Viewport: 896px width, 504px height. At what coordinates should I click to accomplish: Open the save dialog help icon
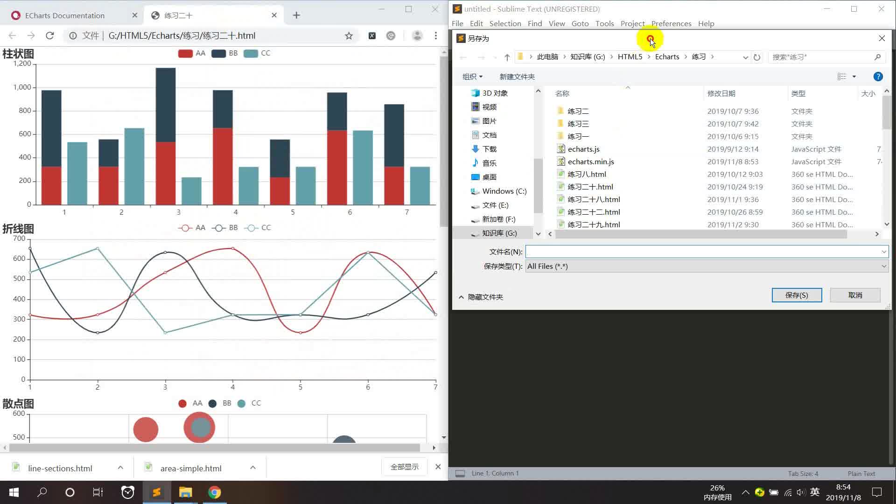pos(877,77)
